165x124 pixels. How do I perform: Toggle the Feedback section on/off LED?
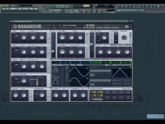click(x=34, y=89)
